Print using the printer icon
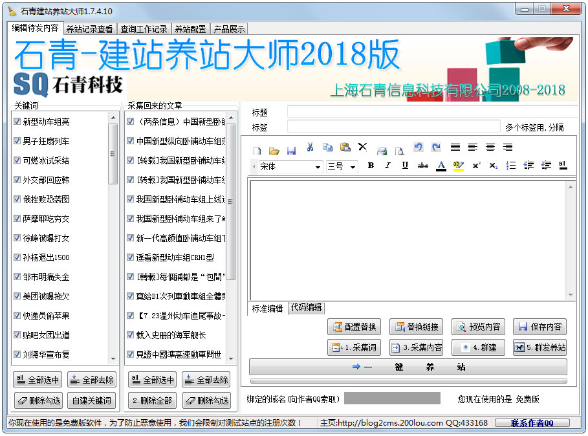This screenshot has height=436, width=588. click(x=382, y=151)
